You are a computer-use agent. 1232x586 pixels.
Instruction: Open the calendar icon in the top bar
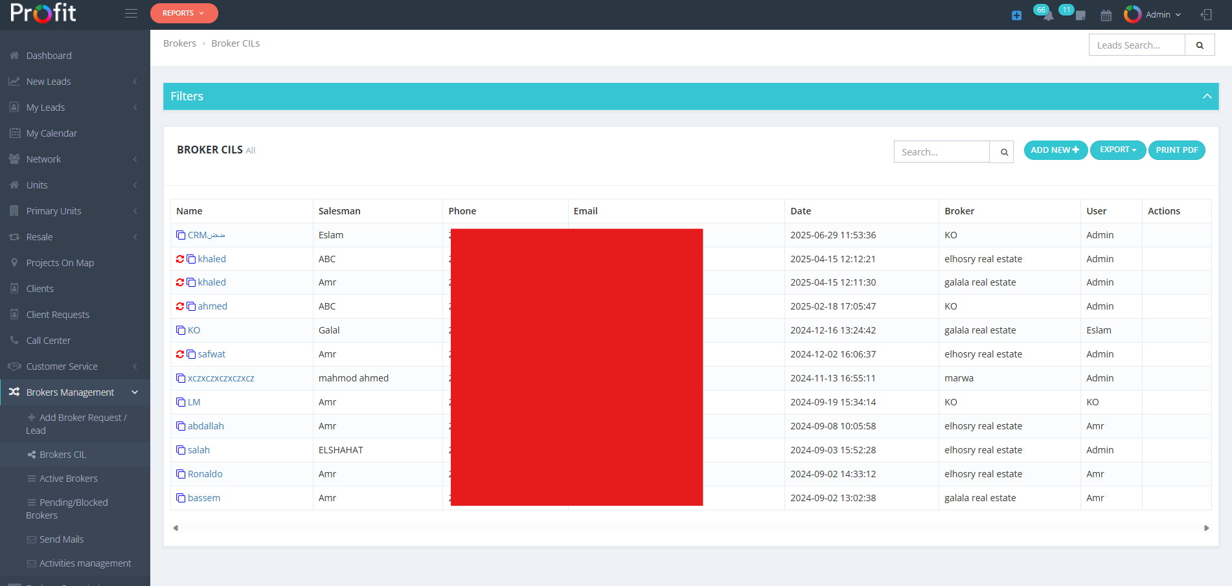(x=1106, y=14)
